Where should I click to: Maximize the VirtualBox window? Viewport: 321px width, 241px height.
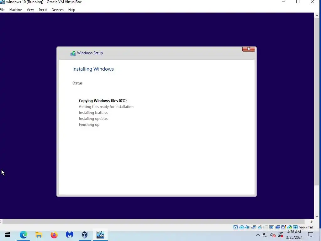(x=298, y=2)
